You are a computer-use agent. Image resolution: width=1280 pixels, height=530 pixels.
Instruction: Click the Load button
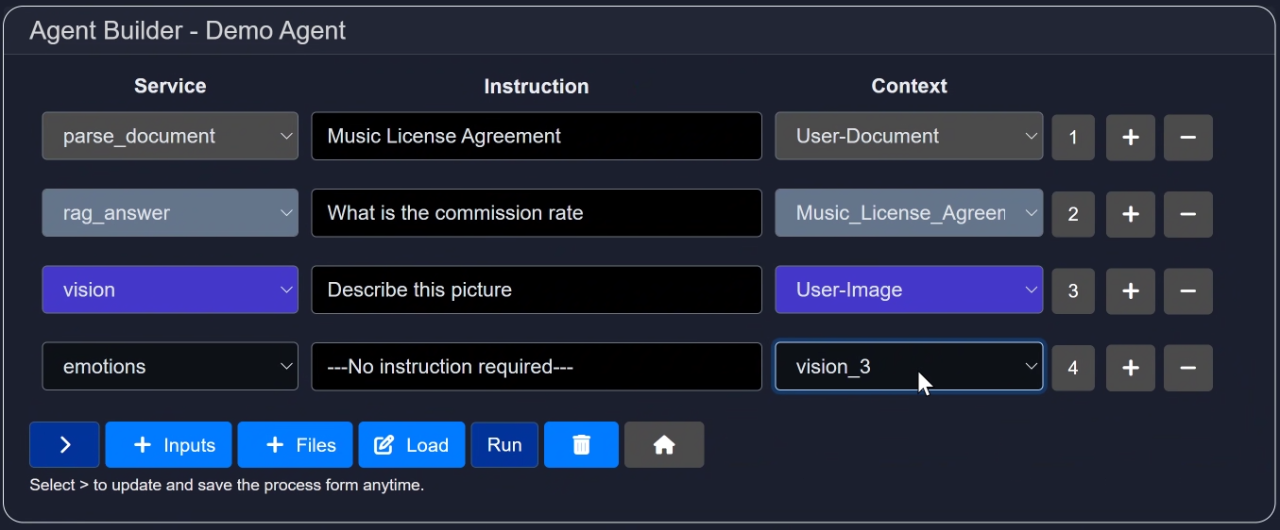pos(411,445)
